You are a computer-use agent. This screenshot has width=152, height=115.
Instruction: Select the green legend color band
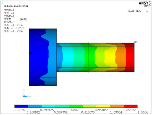76,106
